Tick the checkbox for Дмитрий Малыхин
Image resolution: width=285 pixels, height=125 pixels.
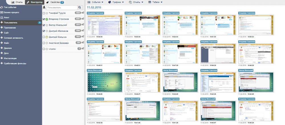coord(44,37)
